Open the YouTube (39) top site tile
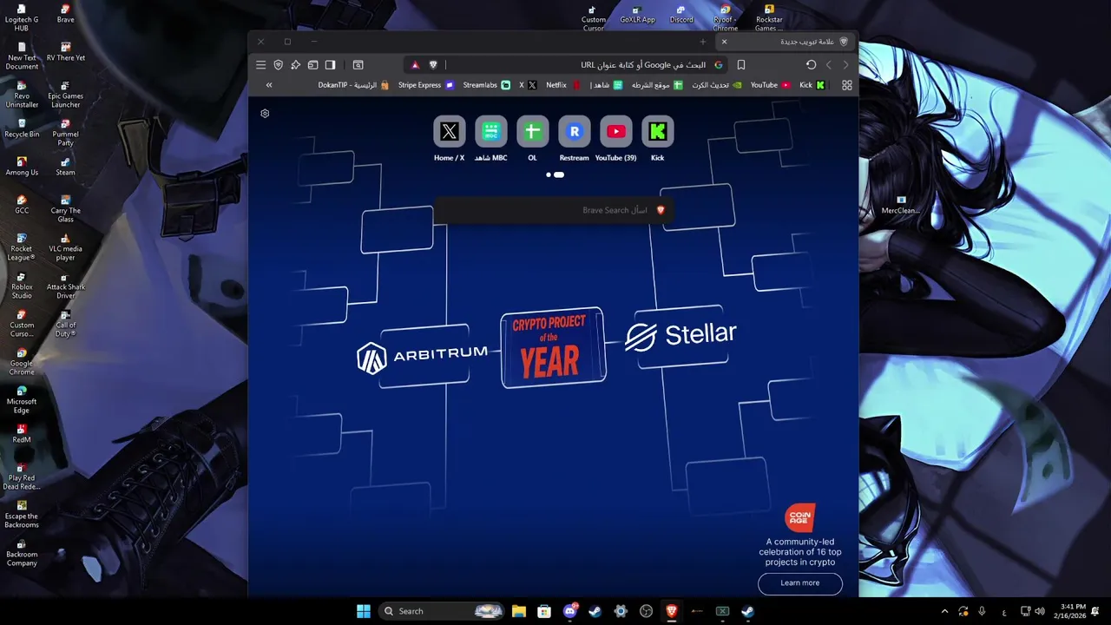Viewport: 1111px width, 625px height. click(616, 138)
